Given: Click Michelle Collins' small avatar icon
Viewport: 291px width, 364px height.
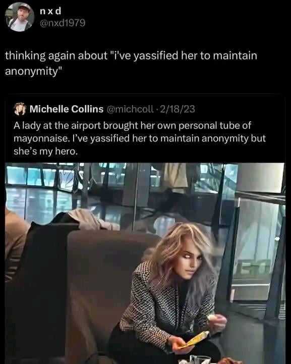Looking at the screenshot, I should click(x=20, y=109).
